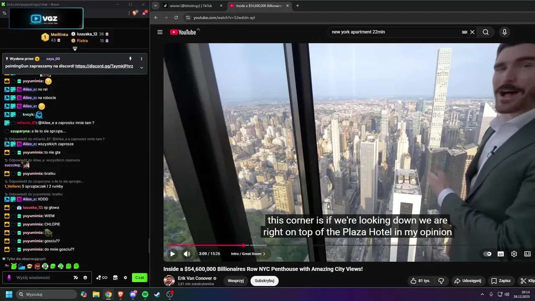
Task: Open pinned message three-dot menu
Action: [141, 59]
